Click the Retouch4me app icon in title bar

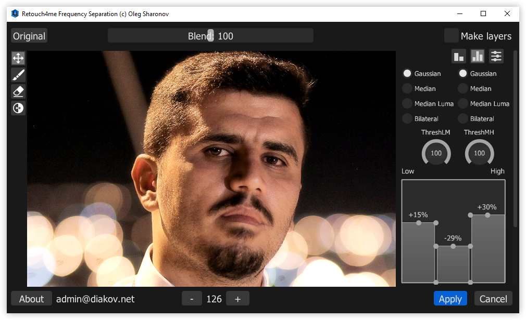pyautogui.click(x=15, y=14)
